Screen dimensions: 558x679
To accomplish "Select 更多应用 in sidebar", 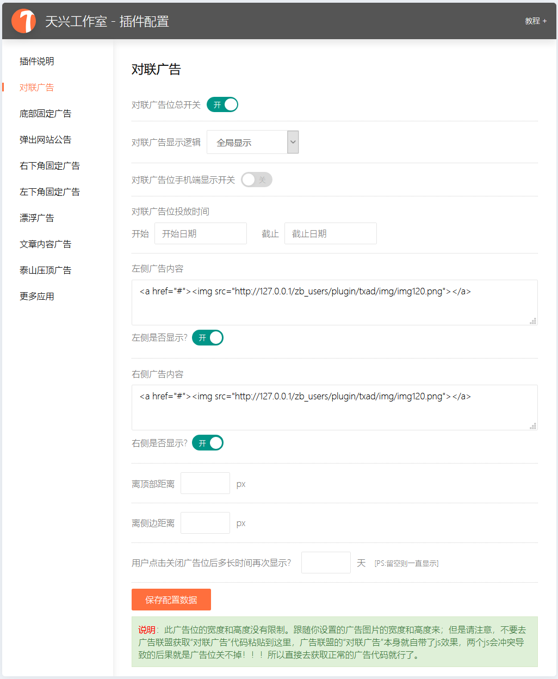I will pyautogui.click(x=37, y=297).
